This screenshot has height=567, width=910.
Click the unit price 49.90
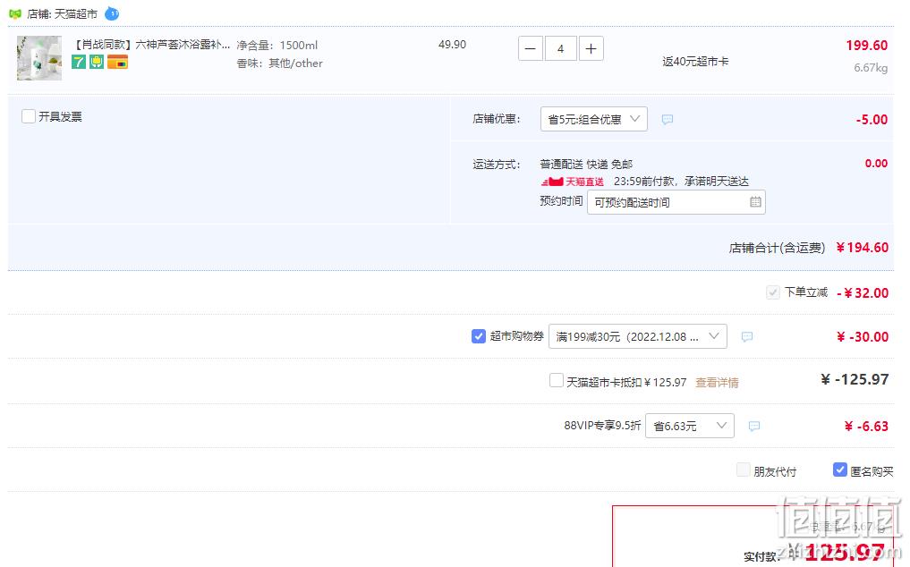click(452, 44)
